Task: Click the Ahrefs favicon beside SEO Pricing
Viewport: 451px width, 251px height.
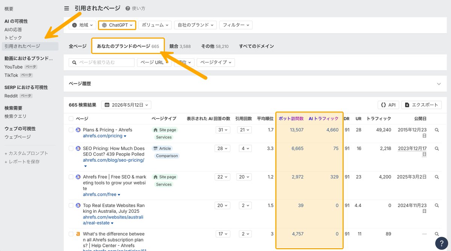Action: coord(78,149)
